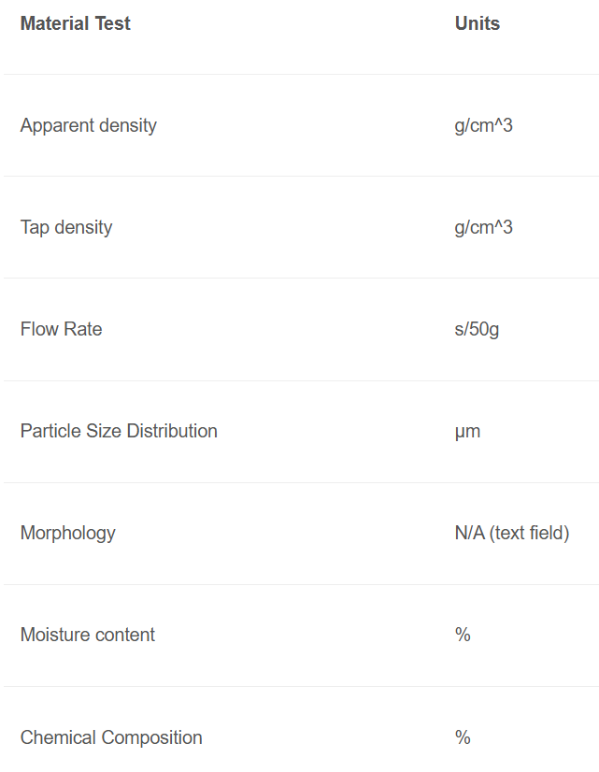Select the Tap density row label
Screen dimensions: 599x772
click(66, 227)
